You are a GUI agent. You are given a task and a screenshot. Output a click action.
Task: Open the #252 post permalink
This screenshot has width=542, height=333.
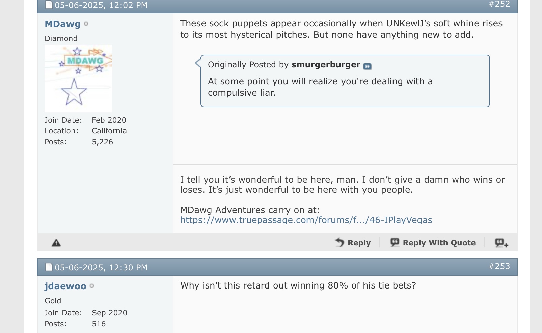click(499, 4)
